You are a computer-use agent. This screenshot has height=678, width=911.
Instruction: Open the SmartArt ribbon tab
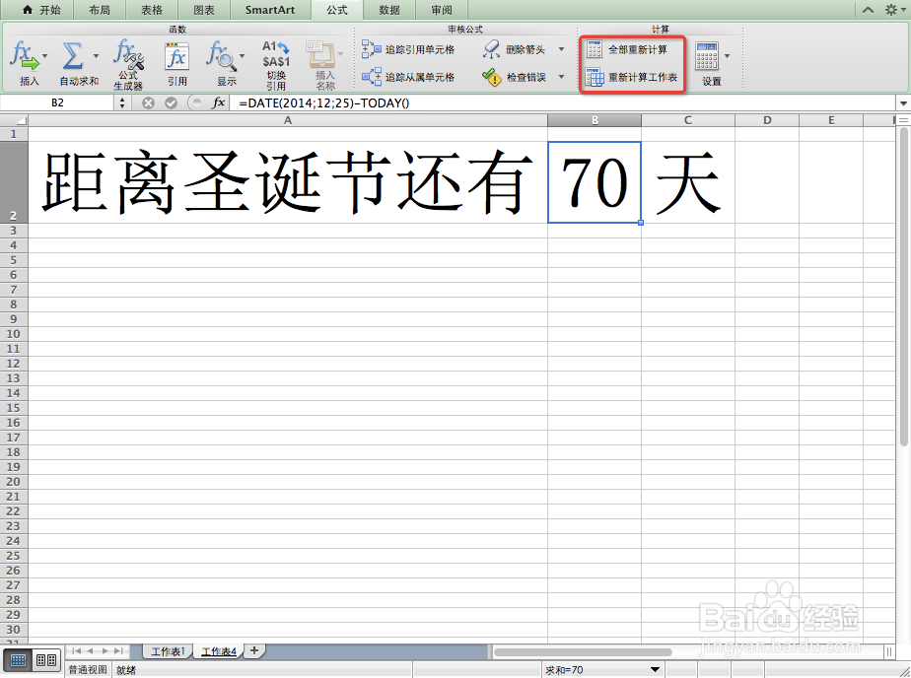269,10
